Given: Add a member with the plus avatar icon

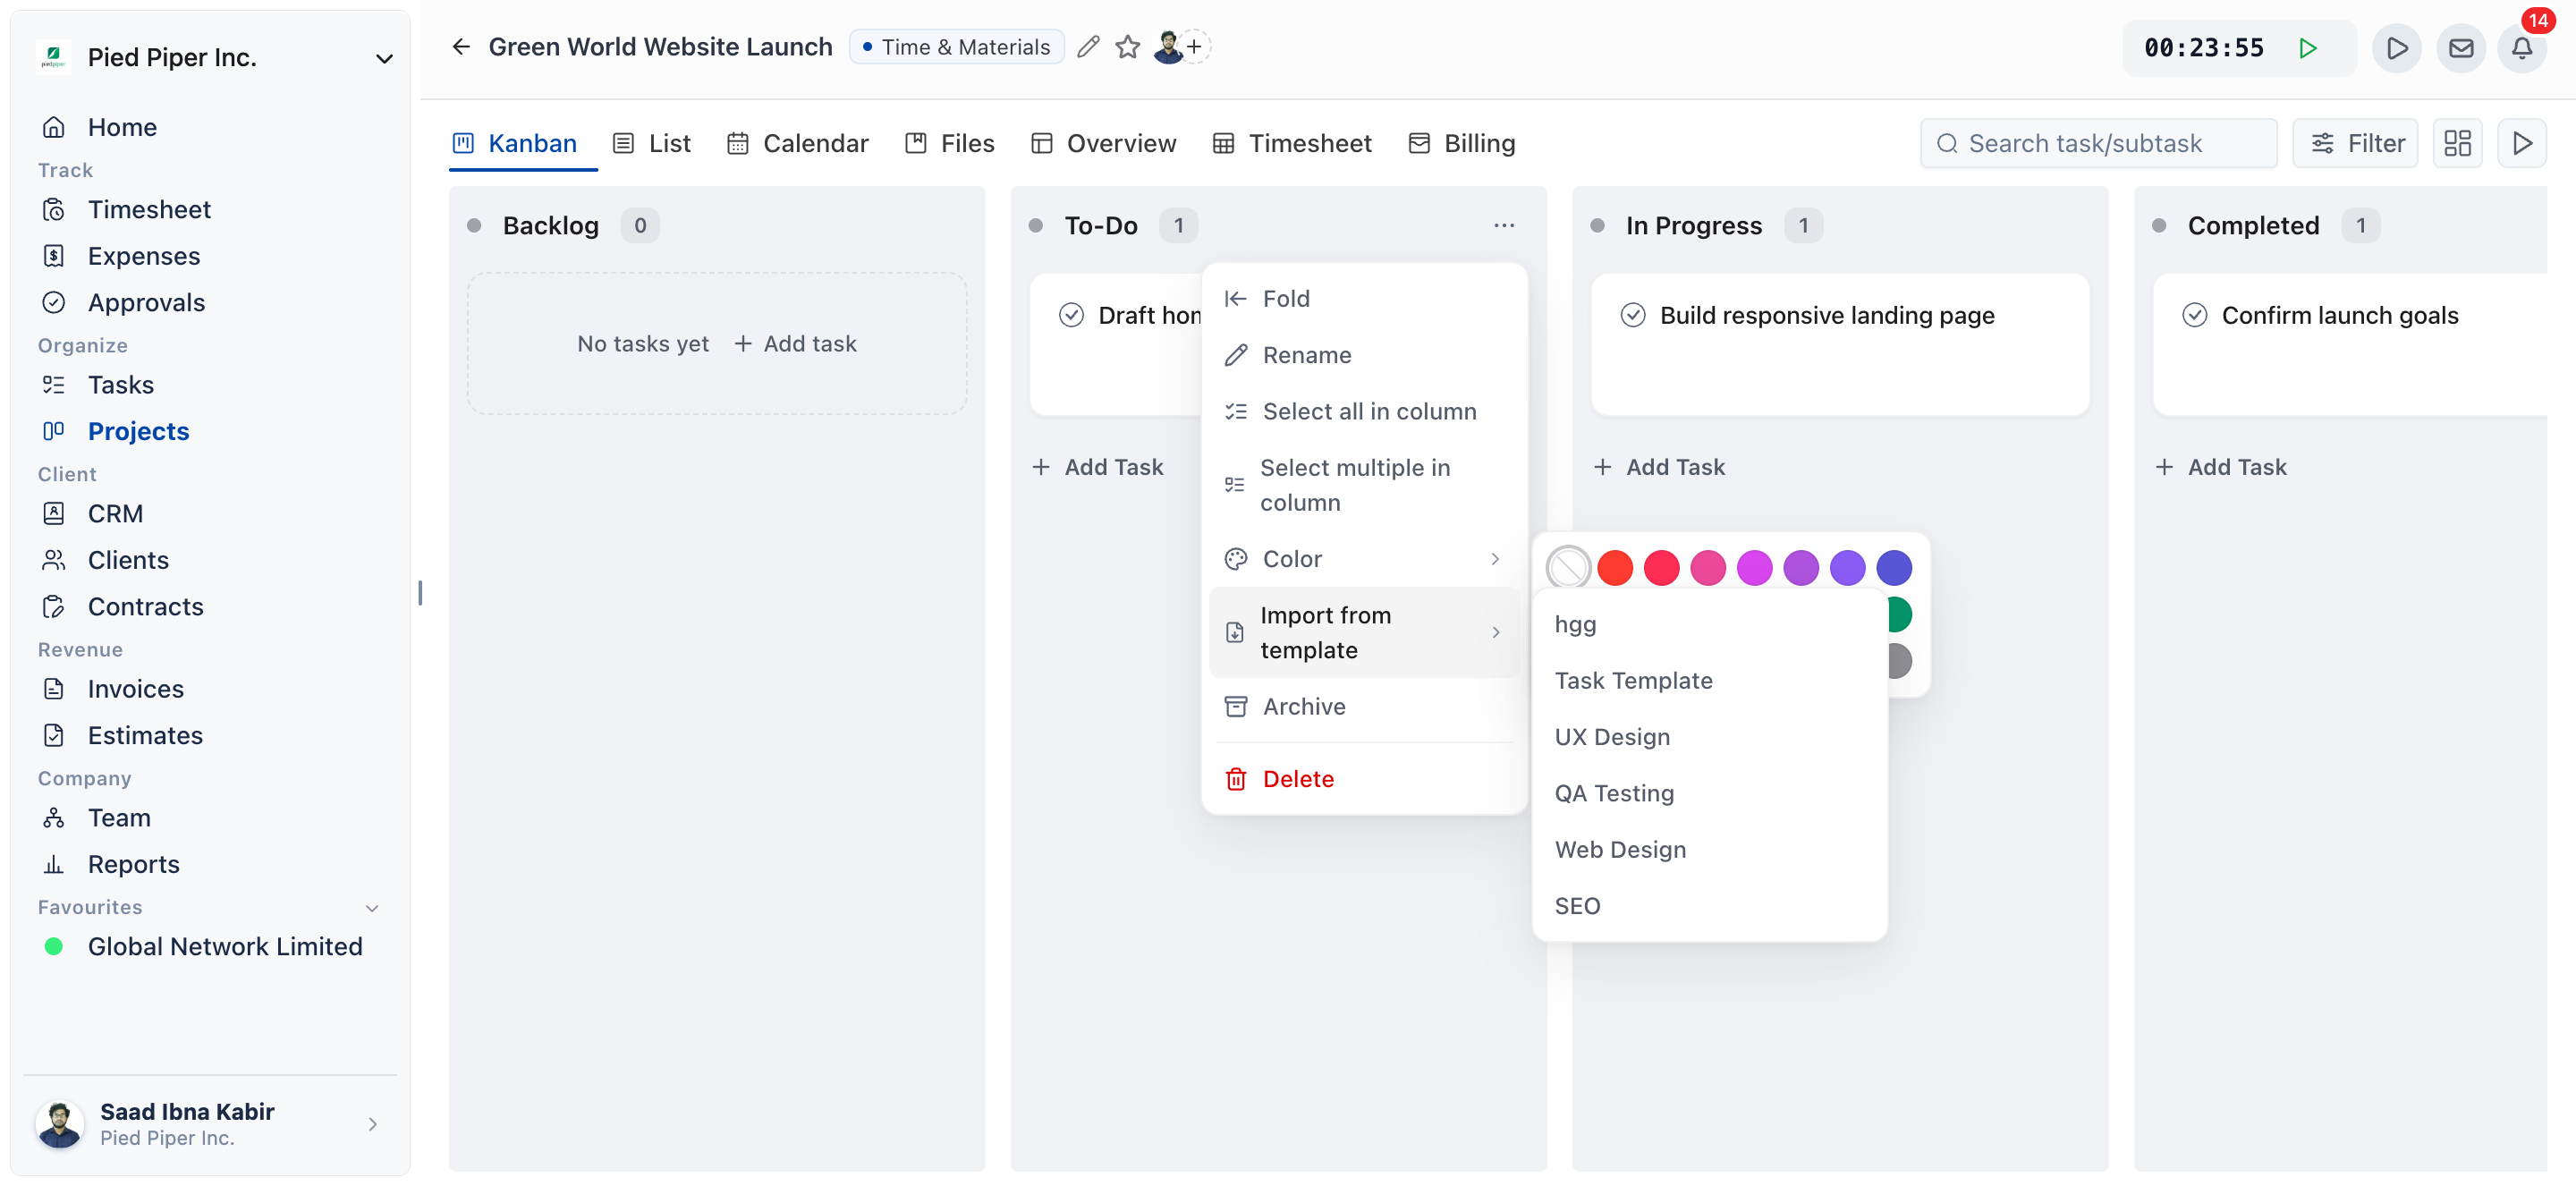Looking at the screenshot, I should [1194, 47].
